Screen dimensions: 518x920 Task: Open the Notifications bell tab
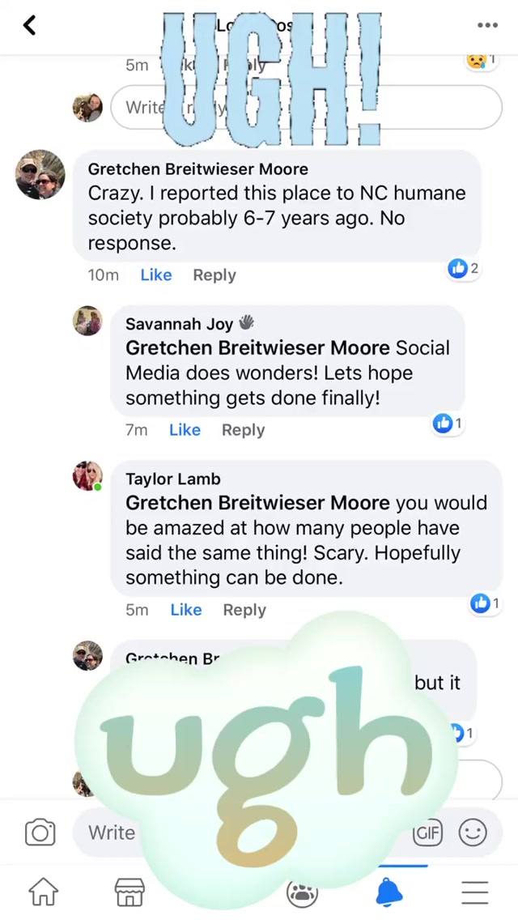pos(388,892)
